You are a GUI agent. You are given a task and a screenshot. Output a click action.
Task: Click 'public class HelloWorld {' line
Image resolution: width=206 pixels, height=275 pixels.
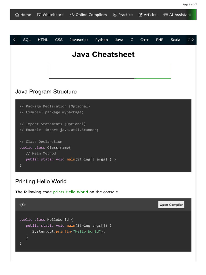(x=46, y=220)
